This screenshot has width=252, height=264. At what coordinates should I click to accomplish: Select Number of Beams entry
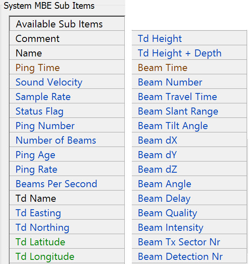pyautogui.click(x=56, y=140)
